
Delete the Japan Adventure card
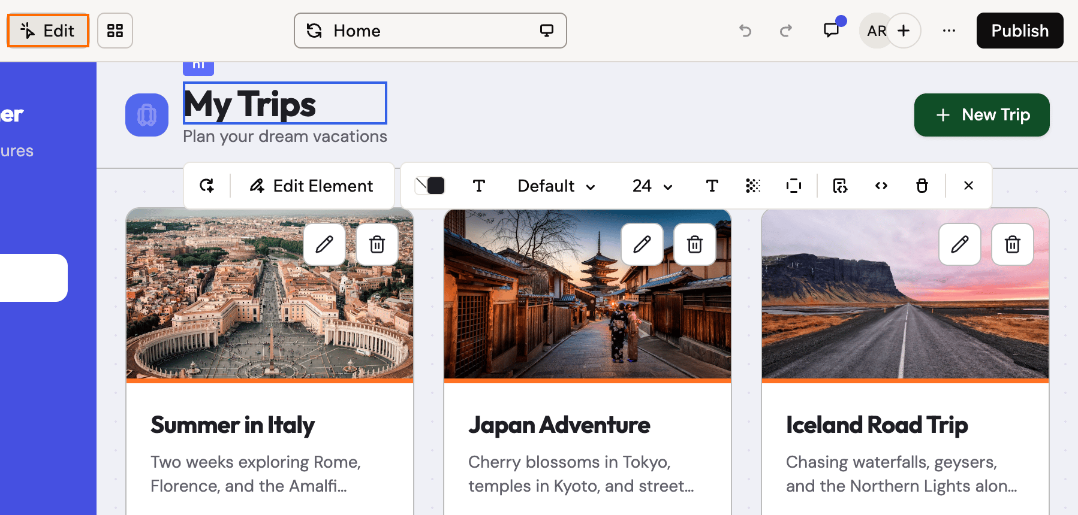695,244
